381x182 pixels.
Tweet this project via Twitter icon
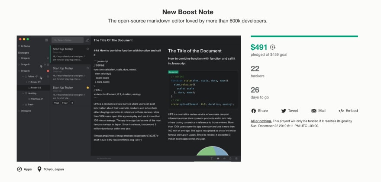click(x=284, y=111)
